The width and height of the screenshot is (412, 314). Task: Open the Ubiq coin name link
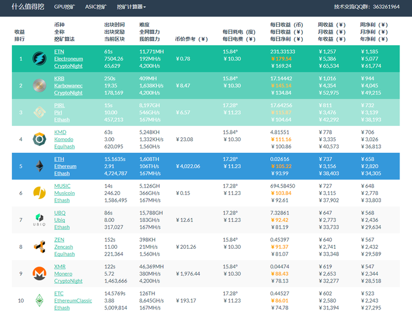[60, 220]
